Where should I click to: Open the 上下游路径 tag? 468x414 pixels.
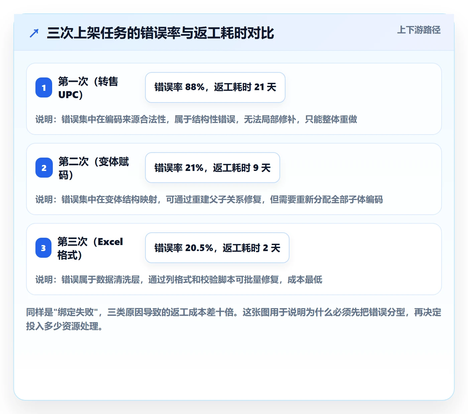419,30
